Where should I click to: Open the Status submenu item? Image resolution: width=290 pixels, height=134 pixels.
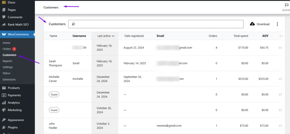[x=6, y=73]
